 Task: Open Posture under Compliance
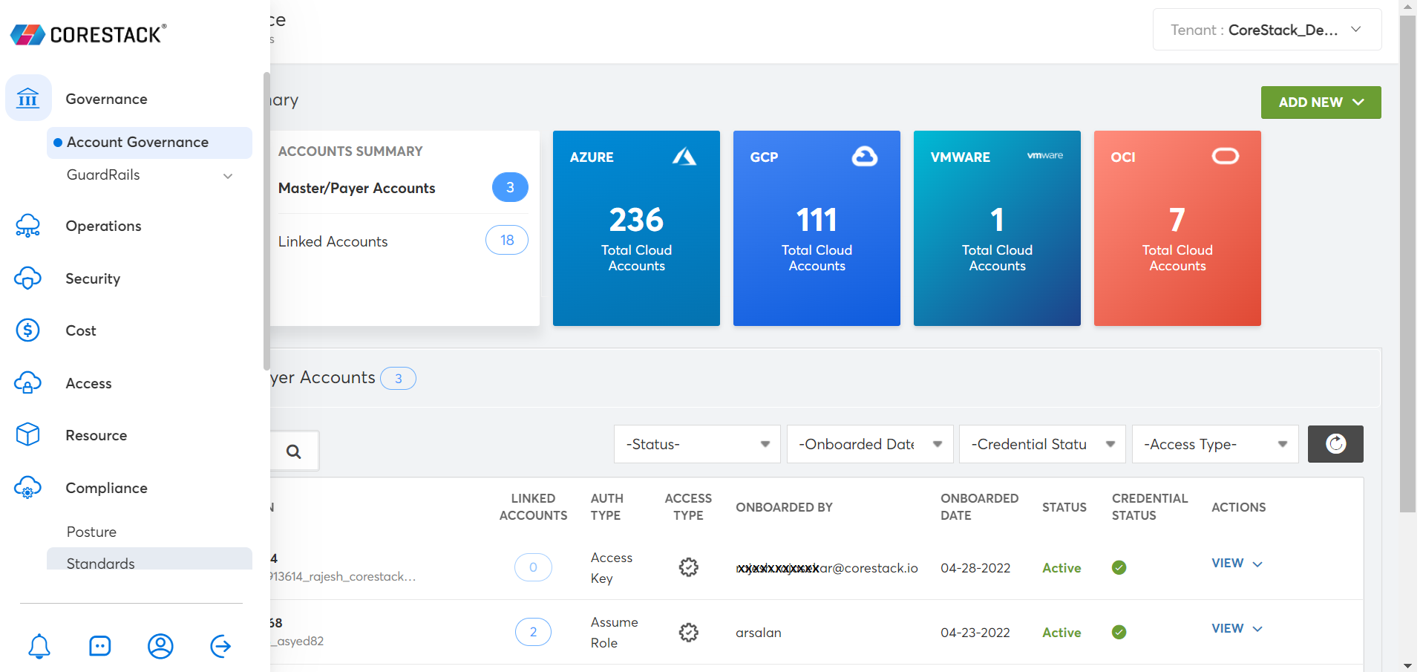91,532
